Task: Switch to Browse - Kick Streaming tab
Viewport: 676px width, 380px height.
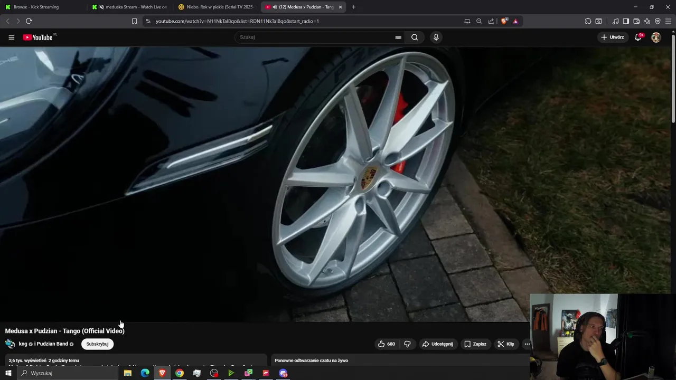Action: click(x=43, y=7)
